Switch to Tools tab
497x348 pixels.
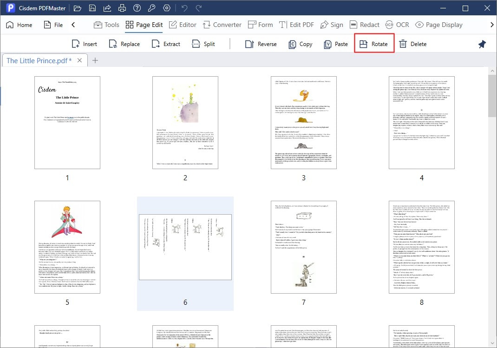106,25
